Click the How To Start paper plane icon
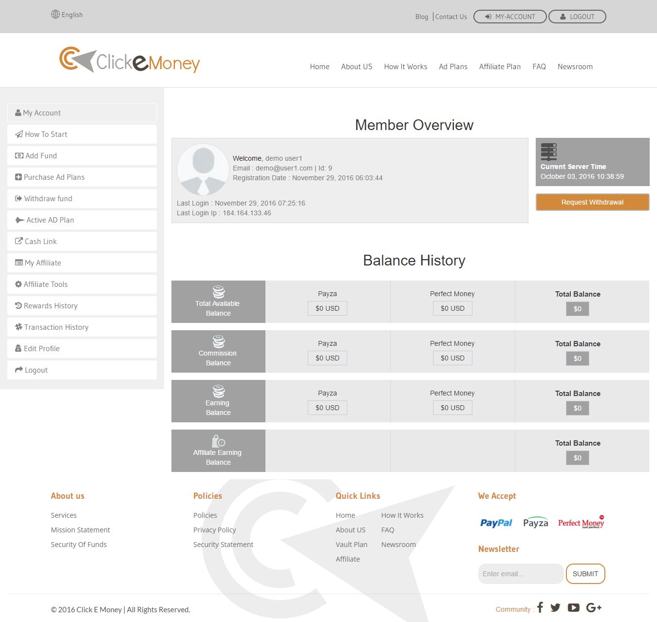Viewport: 657px width, 622px height. click(x=19, y=134)
